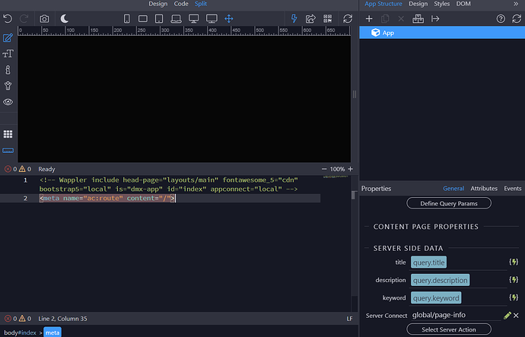Expand the hidden panel tabs chevron
The width and height of the screenshot is (525, 337).
517,5
